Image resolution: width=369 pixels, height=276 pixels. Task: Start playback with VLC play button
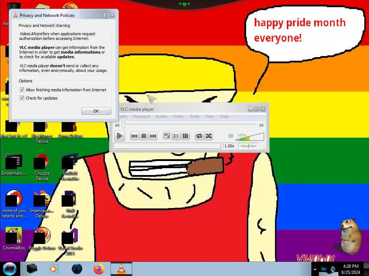pyautogui.click(x=119, y=136)
